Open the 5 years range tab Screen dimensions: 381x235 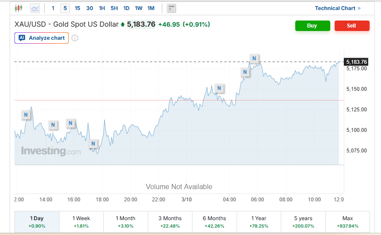click(304, 221)
